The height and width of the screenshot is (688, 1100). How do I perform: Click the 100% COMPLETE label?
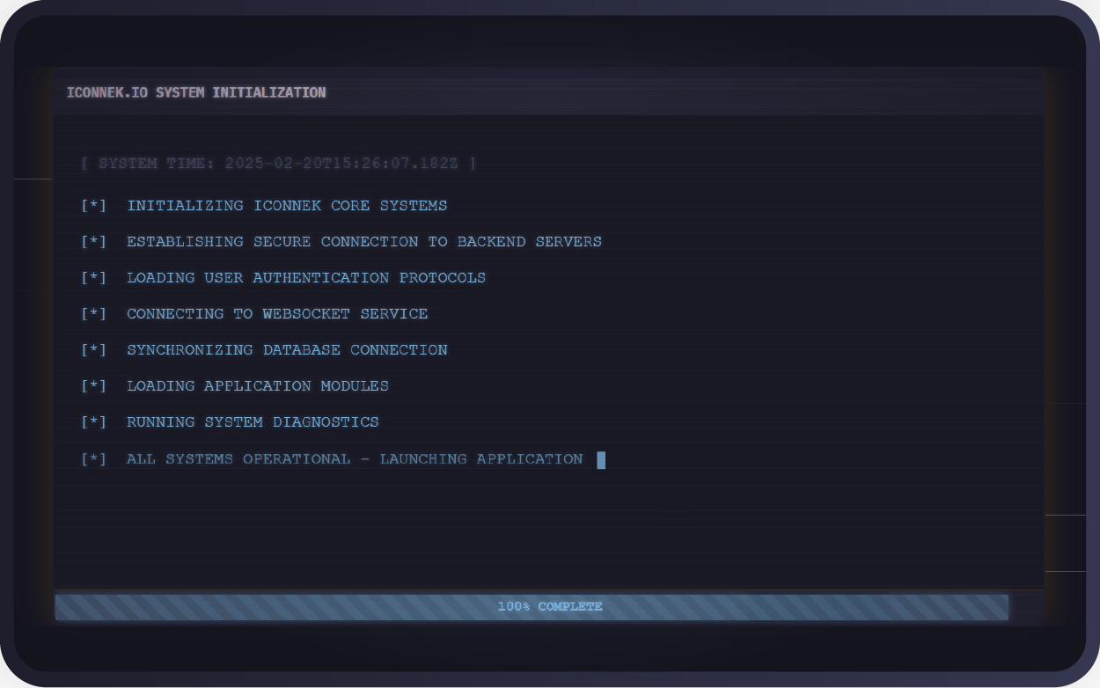[550, 607]
